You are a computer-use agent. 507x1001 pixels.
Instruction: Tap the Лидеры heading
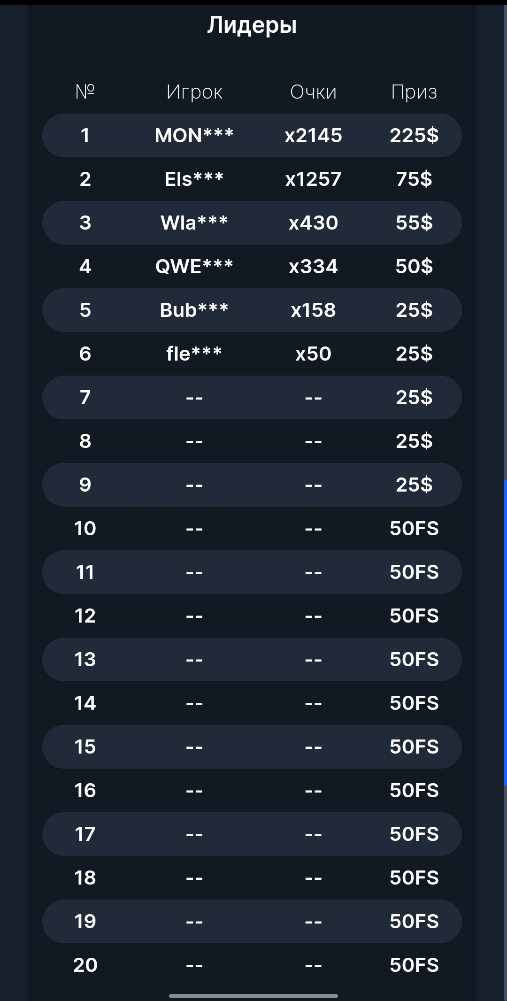pos(252,25)
